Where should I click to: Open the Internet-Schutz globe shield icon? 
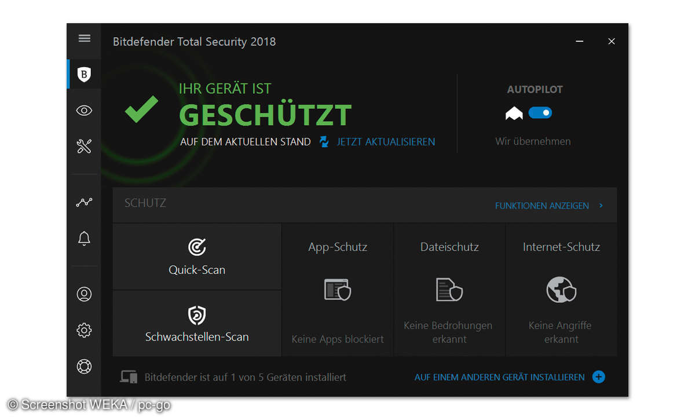coord(561,290)
